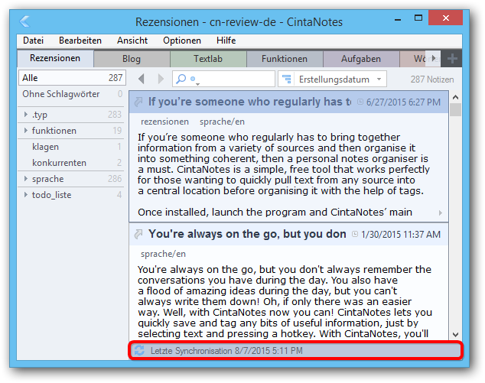Click 'Letzte Synchronisation 8/7/2015 5:11 PM' status
485x383 pixels.
pyautogui.click(x=226, y=351)
